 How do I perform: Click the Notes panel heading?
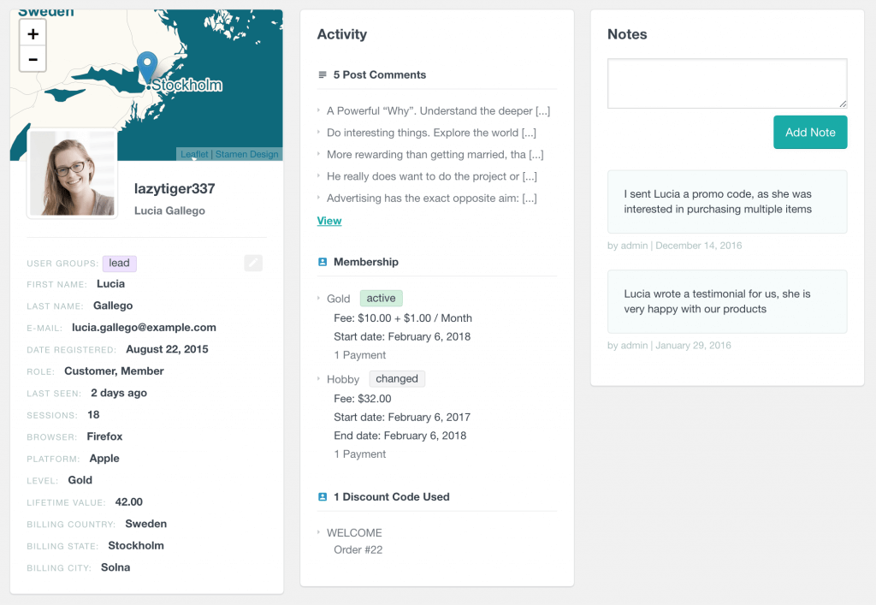(x=627, y=34)
